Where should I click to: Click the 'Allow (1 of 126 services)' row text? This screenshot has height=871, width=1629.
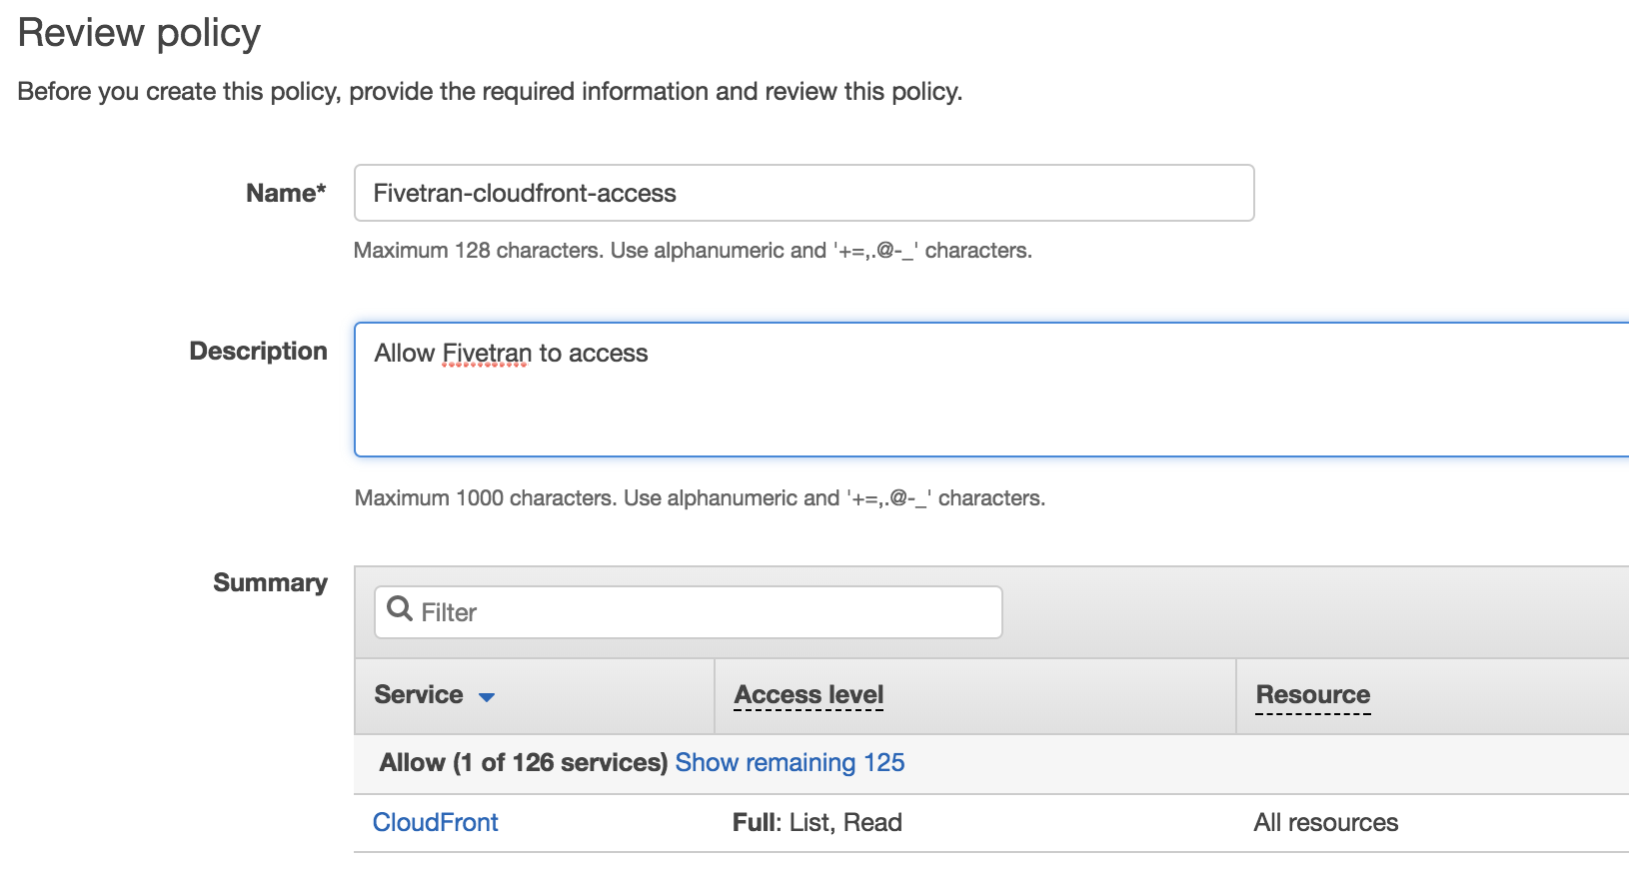524,763
